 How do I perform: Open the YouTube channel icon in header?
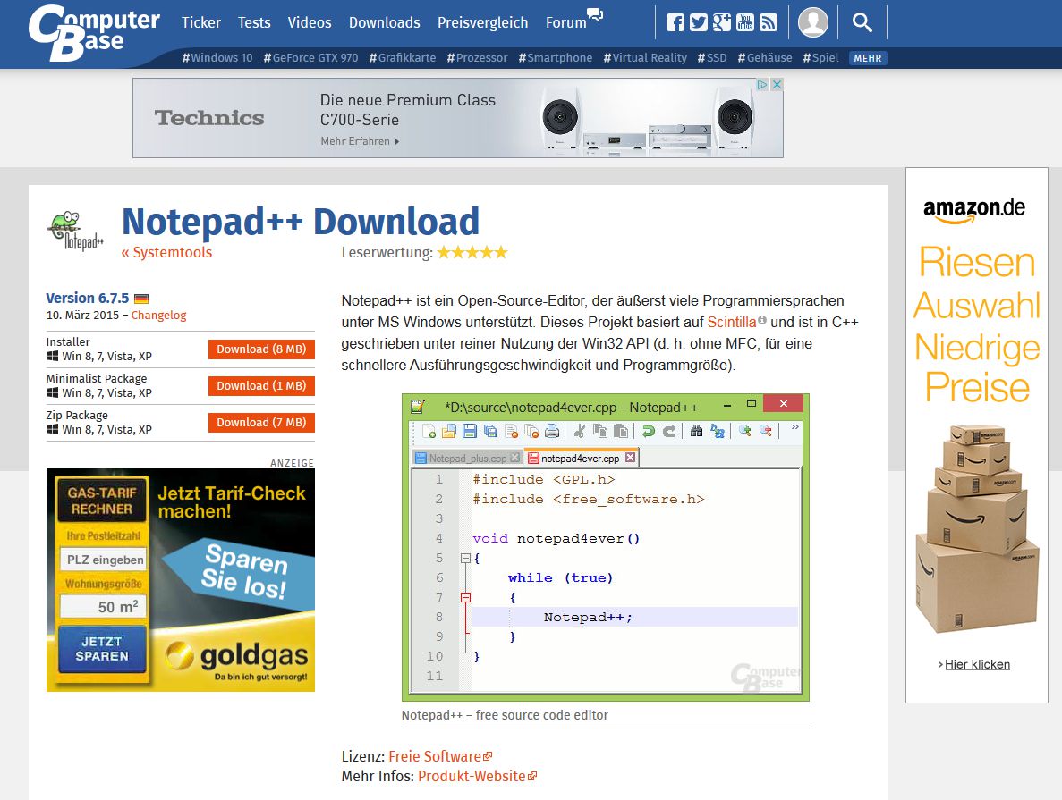(745, 22)
